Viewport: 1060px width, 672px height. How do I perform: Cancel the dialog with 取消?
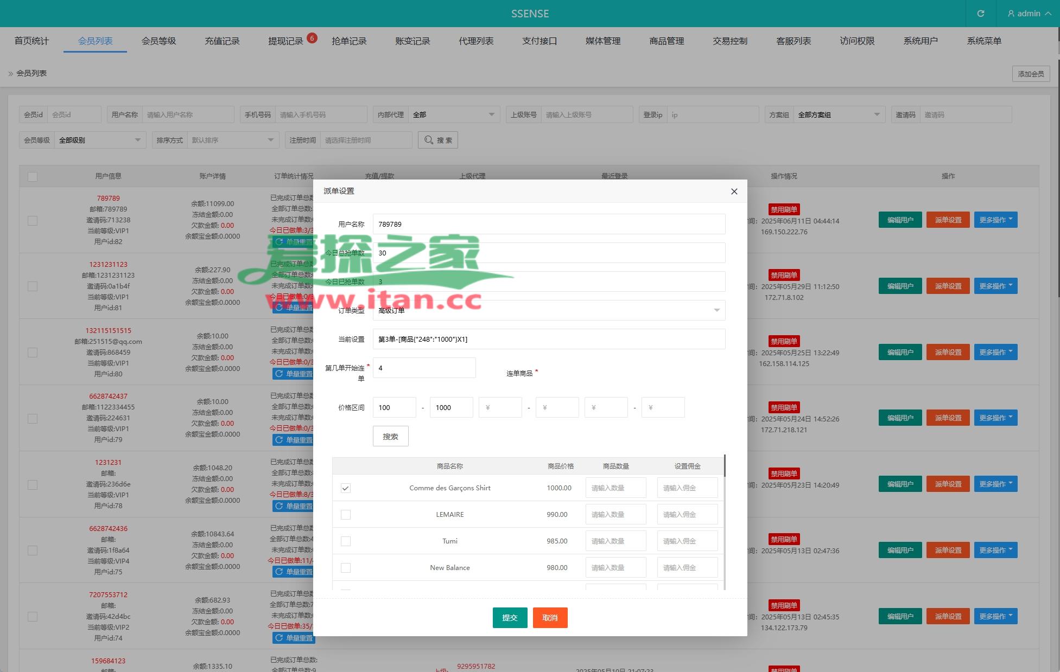pos(550,618)
